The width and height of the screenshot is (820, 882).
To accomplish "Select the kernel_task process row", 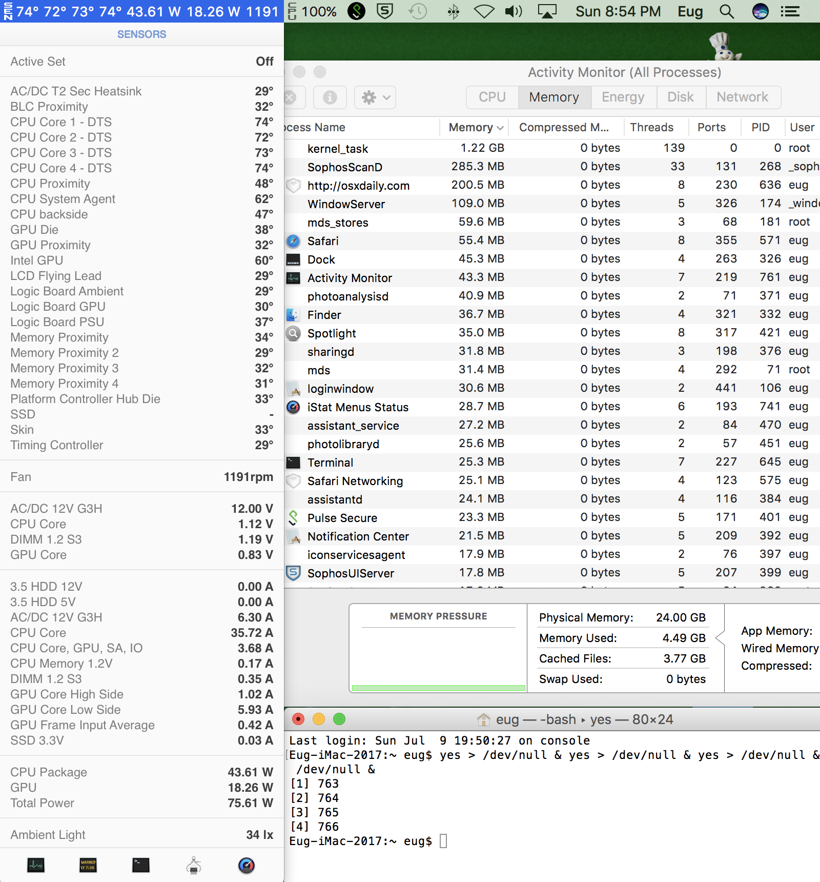I will 552,148.
